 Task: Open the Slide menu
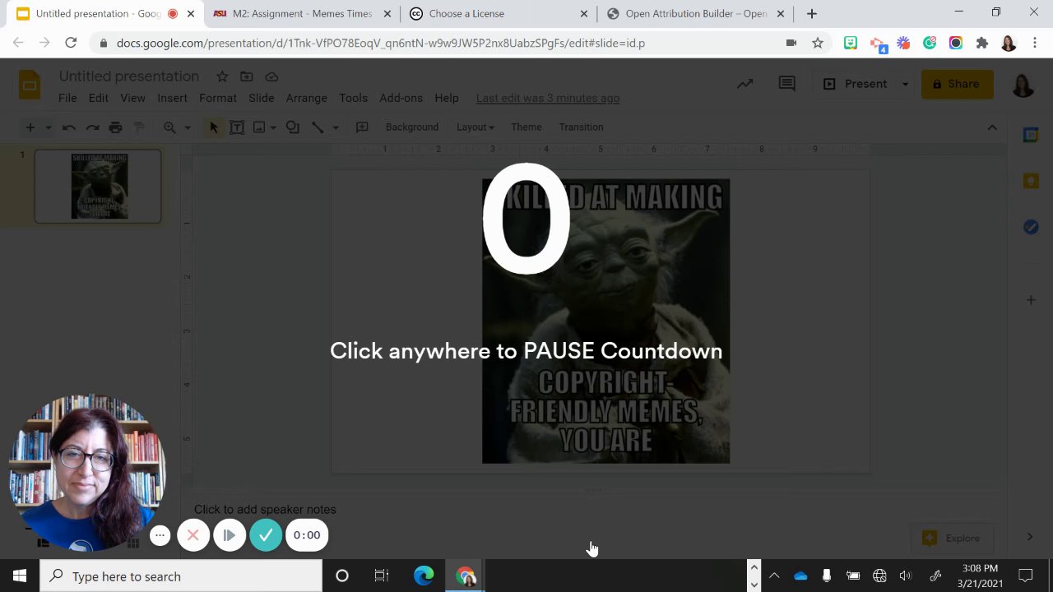[x=262, y=98]
